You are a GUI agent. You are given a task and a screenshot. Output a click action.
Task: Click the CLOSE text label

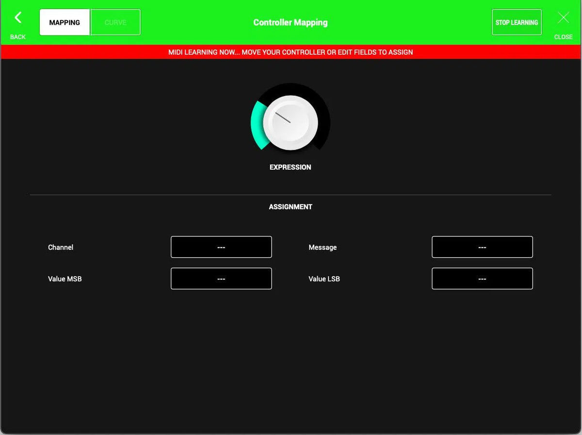coord(563,37)
